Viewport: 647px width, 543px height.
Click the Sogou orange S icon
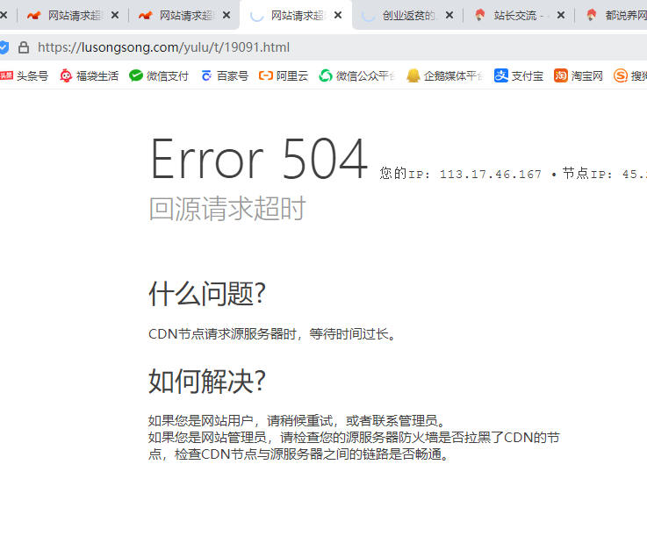pyautogui.click(x=621, y=75)
